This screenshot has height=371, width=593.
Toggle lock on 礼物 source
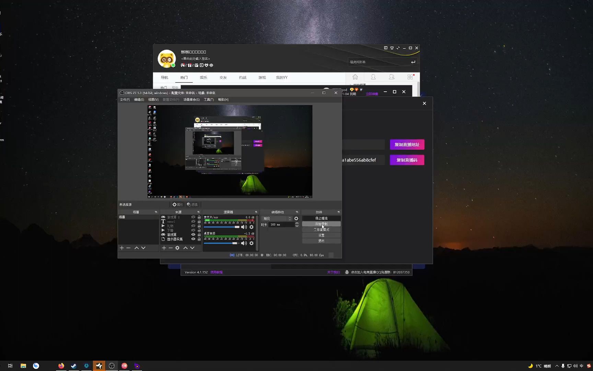(199, 226)
